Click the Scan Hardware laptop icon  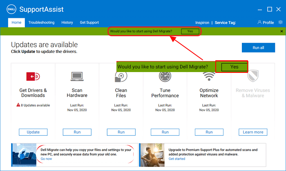(x=77, y=77)
